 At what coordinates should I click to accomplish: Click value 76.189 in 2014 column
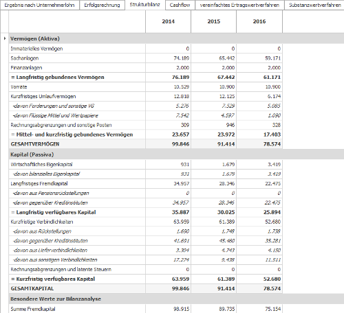click(180, 78)
